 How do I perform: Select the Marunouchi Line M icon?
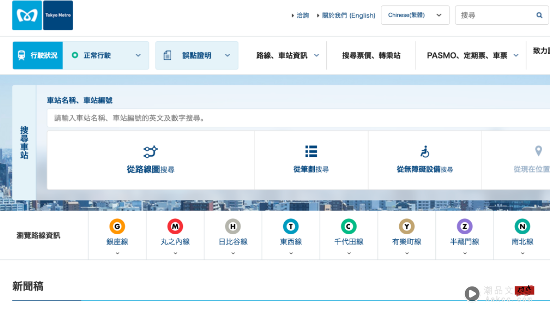pyautogui.click(x=175, y=226)
